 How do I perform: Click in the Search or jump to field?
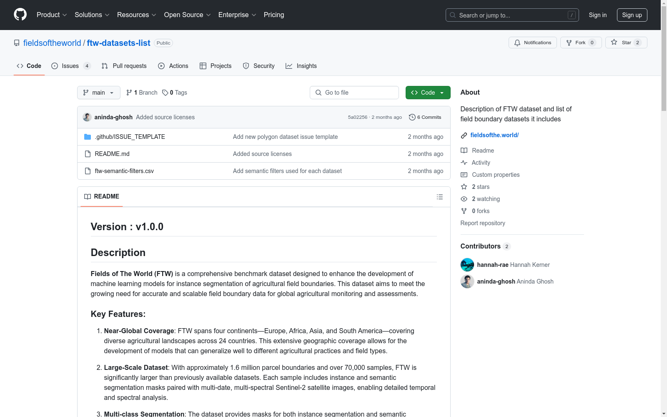coord(512,15)
